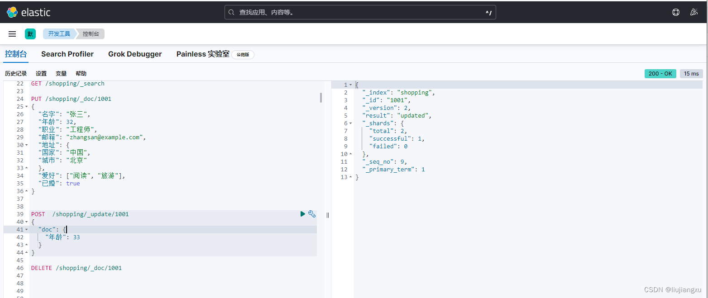Click the 控制台 breadcrumb
Image resolution: width=708 pixels, height=298 pixels.
pos(91,34)
